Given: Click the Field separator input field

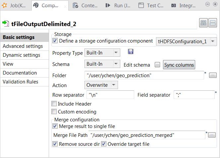Looking at the screenshot, I should coord(193,95).
